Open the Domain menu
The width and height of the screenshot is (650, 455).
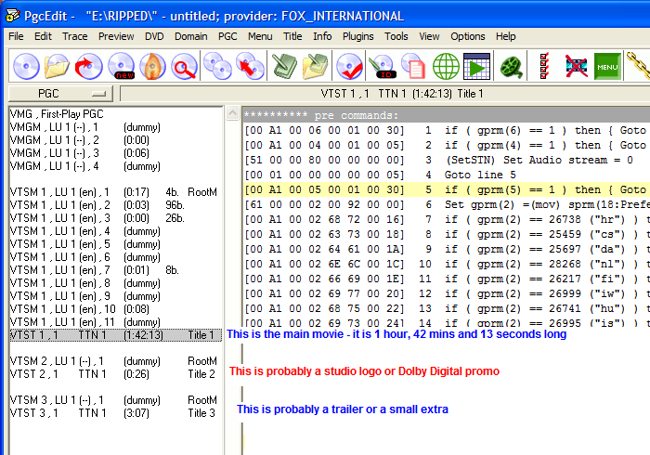pos(190,36)
